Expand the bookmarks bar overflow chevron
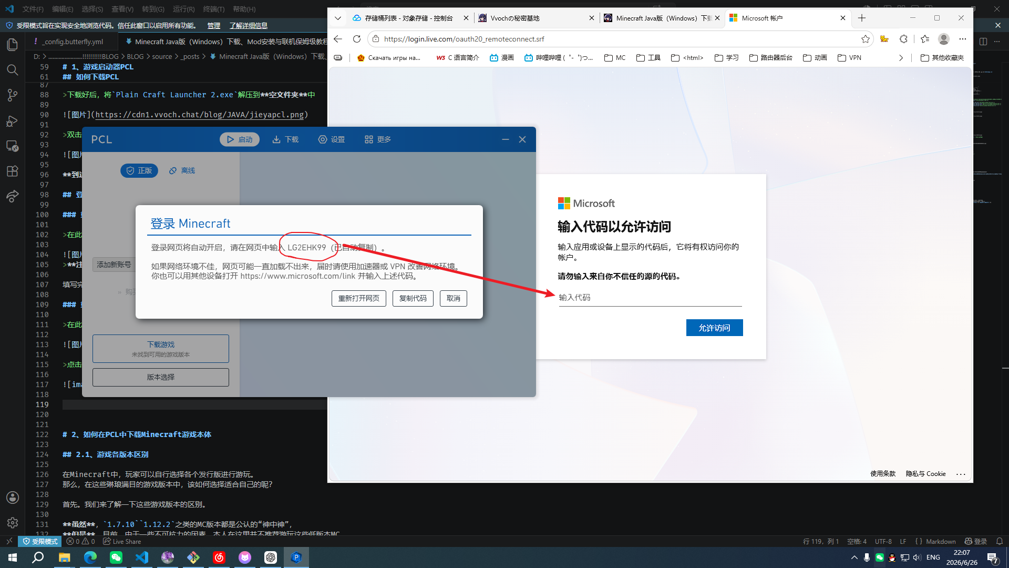 click(901, 58)
